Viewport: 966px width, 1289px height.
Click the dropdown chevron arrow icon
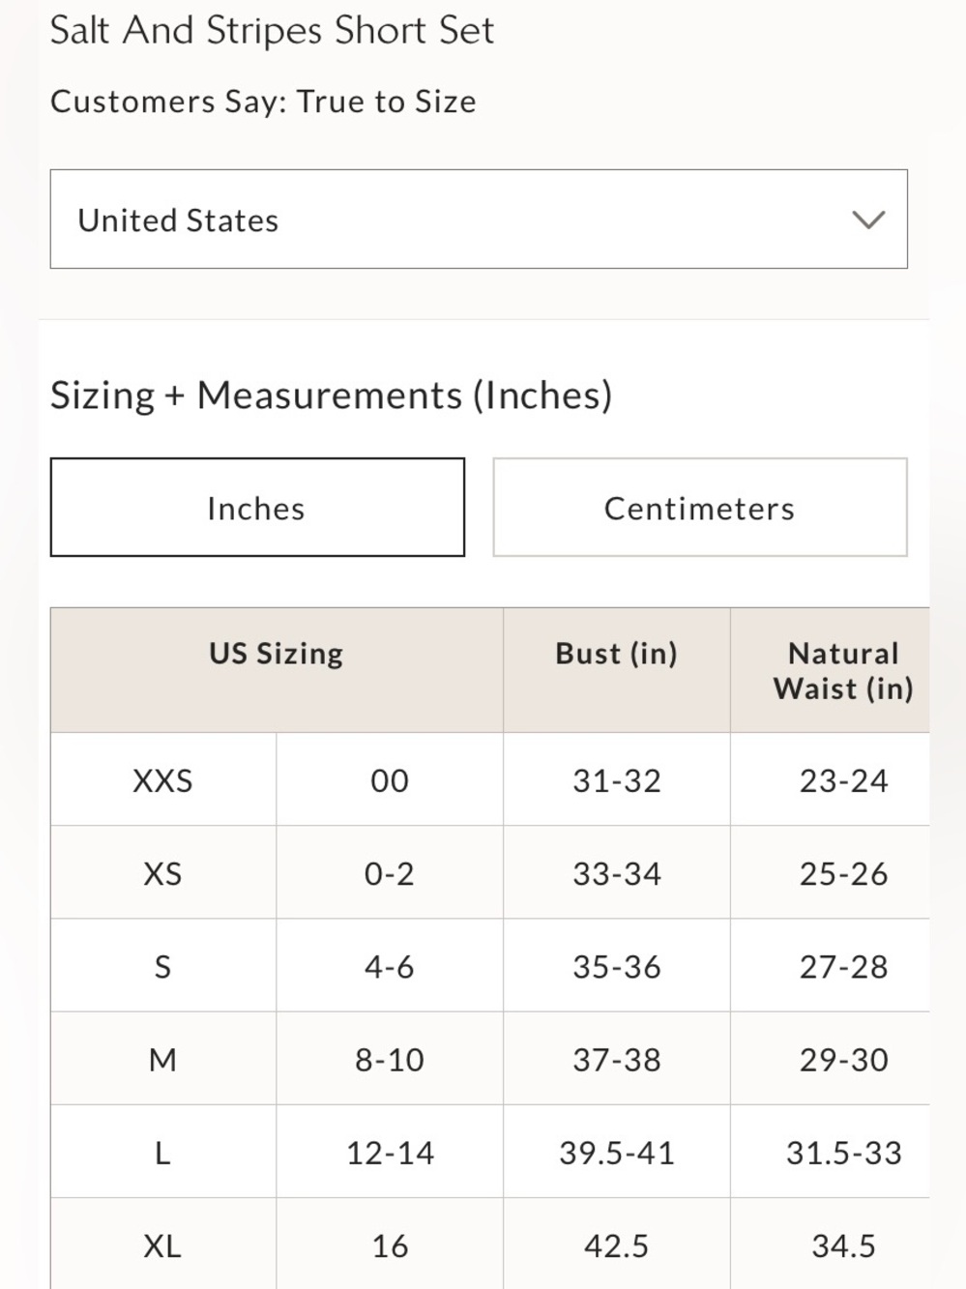tap(868, 220)
